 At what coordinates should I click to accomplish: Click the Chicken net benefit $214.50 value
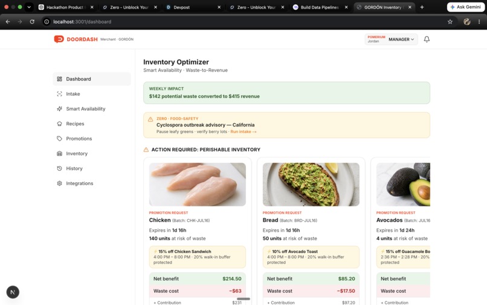(231, 279)
